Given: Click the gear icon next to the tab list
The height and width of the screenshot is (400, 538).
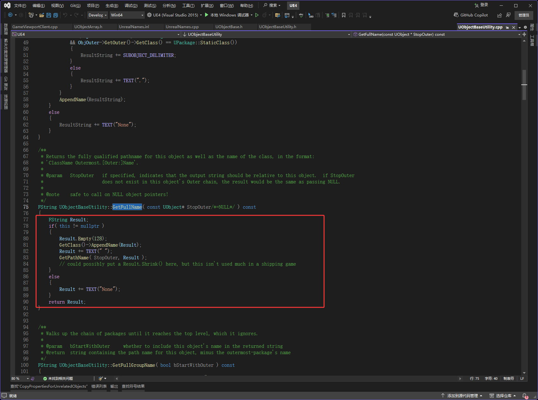Looking at the screenshot, I should point(525,27).
